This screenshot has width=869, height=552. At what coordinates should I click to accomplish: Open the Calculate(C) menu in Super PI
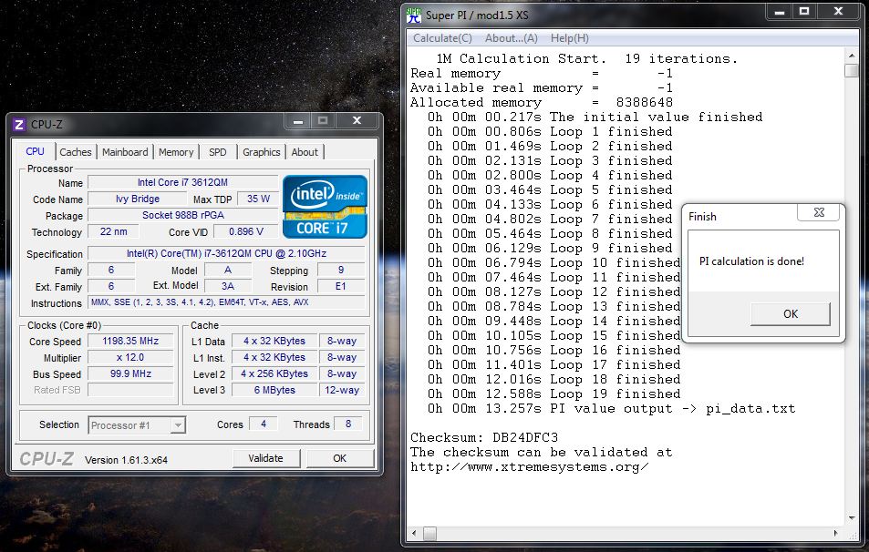pos(442,38)
